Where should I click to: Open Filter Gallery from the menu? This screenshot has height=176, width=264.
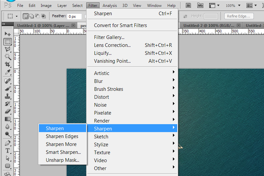point(109,37)
